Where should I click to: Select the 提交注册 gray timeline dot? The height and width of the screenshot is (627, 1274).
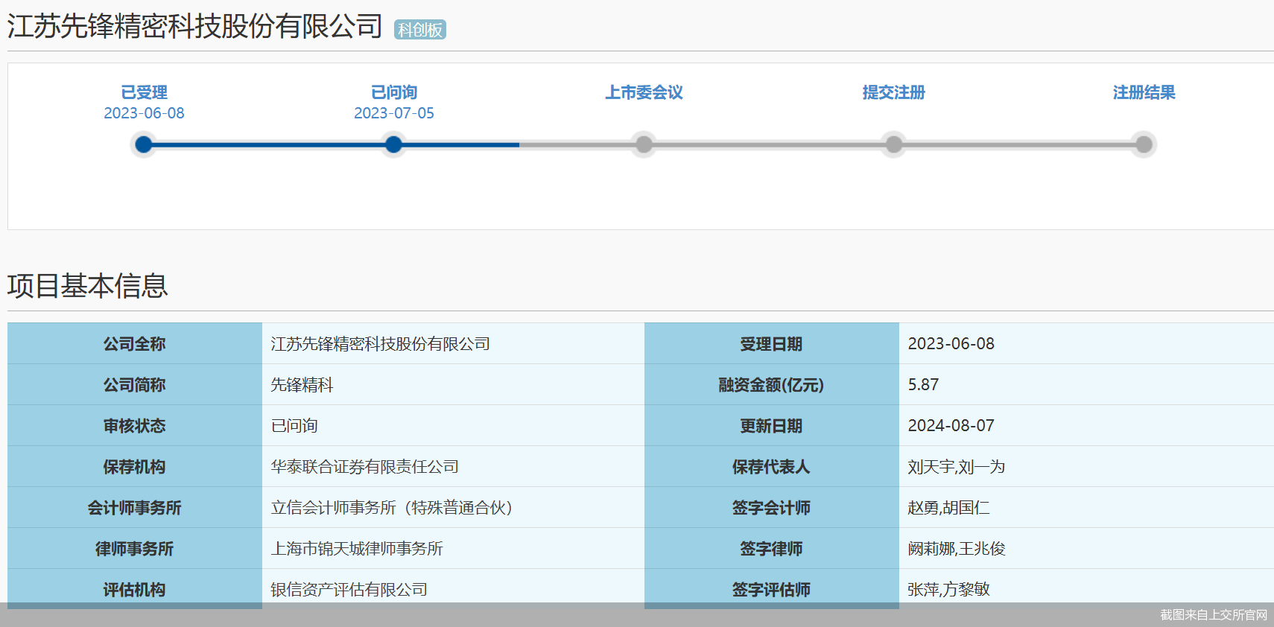pyautogui.click(x=894, y=144)
